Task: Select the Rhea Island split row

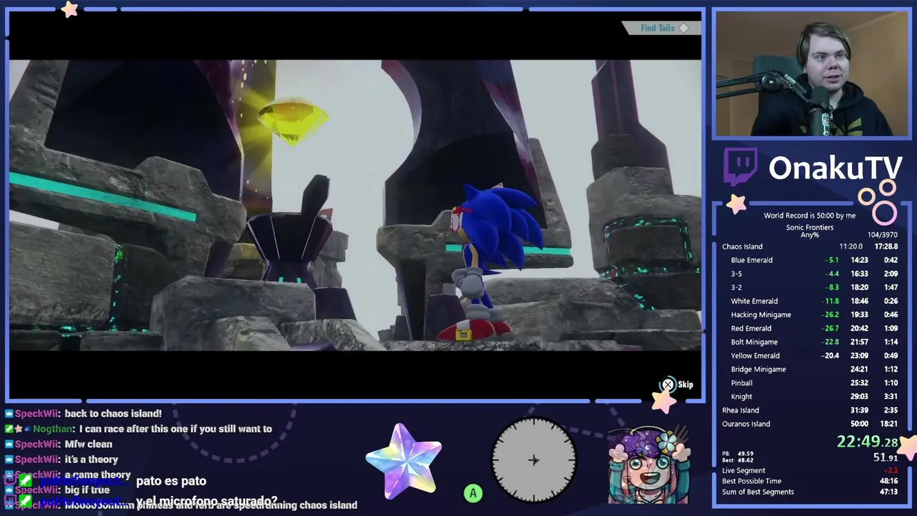Action: tap(810, 410)
